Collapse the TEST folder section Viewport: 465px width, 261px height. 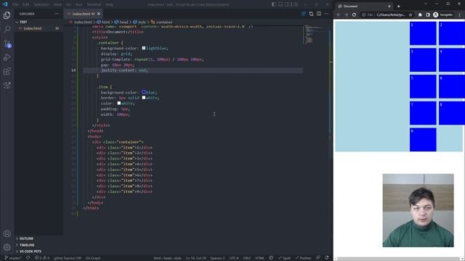point(39,22)
